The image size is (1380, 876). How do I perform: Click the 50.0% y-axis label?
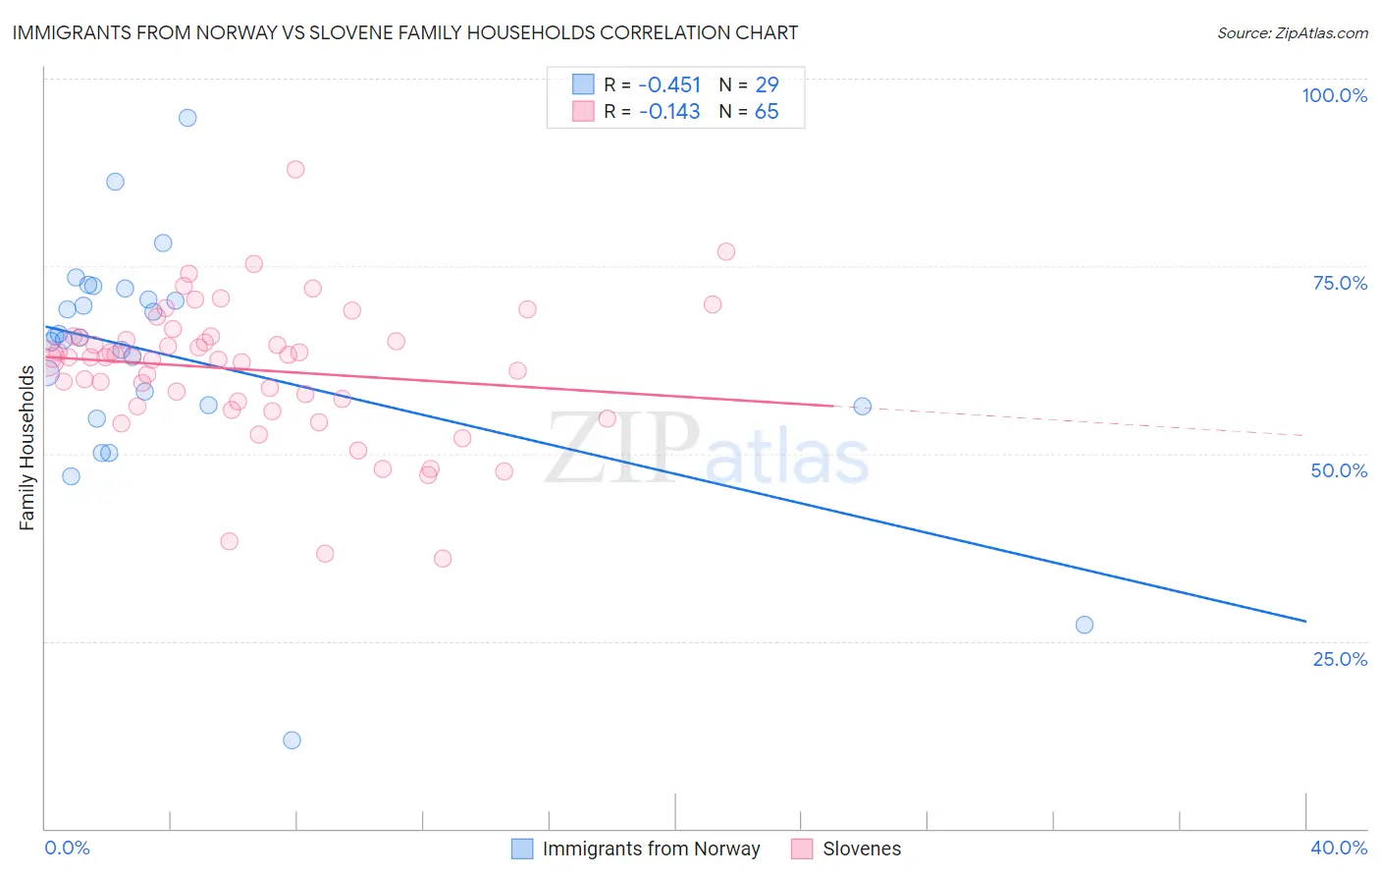pos(1339,470)
